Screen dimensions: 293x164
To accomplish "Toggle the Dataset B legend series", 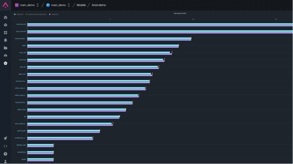I will click(x=54, y=14).
